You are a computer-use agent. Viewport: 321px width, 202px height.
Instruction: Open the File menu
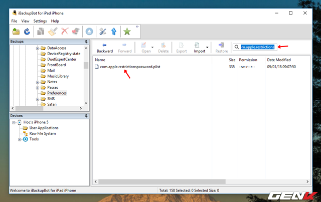(x=14, y=21)
